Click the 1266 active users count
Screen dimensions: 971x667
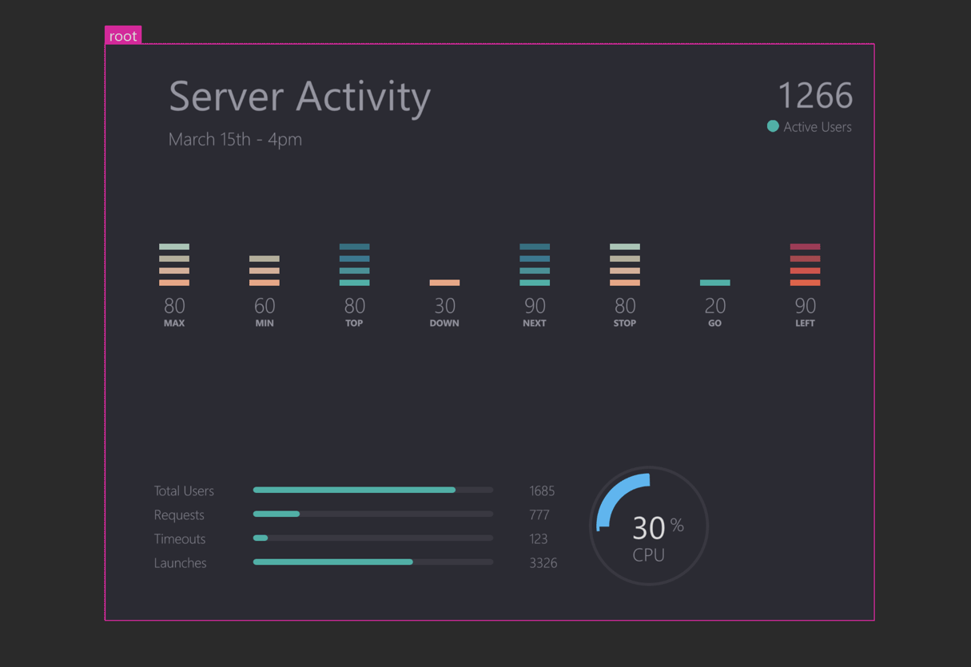pos(815,96)
